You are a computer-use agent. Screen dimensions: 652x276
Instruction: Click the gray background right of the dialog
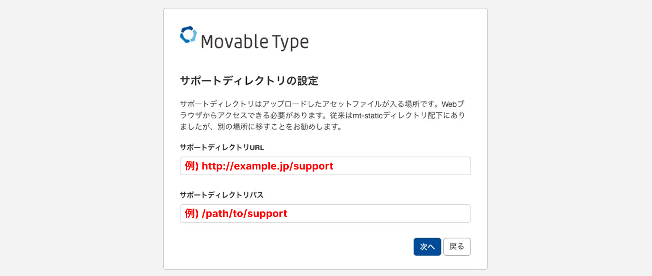coord(569,138)
